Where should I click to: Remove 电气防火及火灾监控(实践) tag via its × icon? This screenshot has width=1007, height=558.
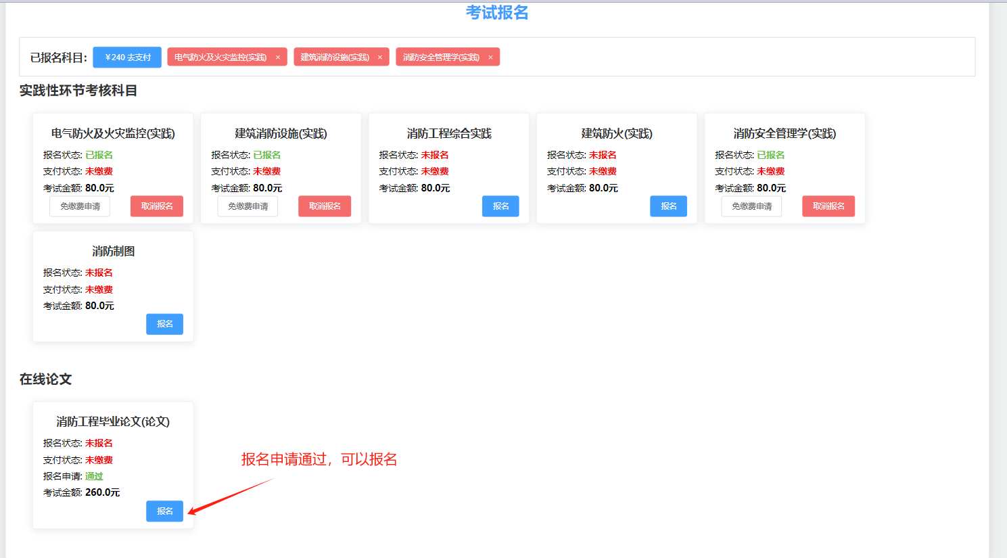(x=278, y=57)
